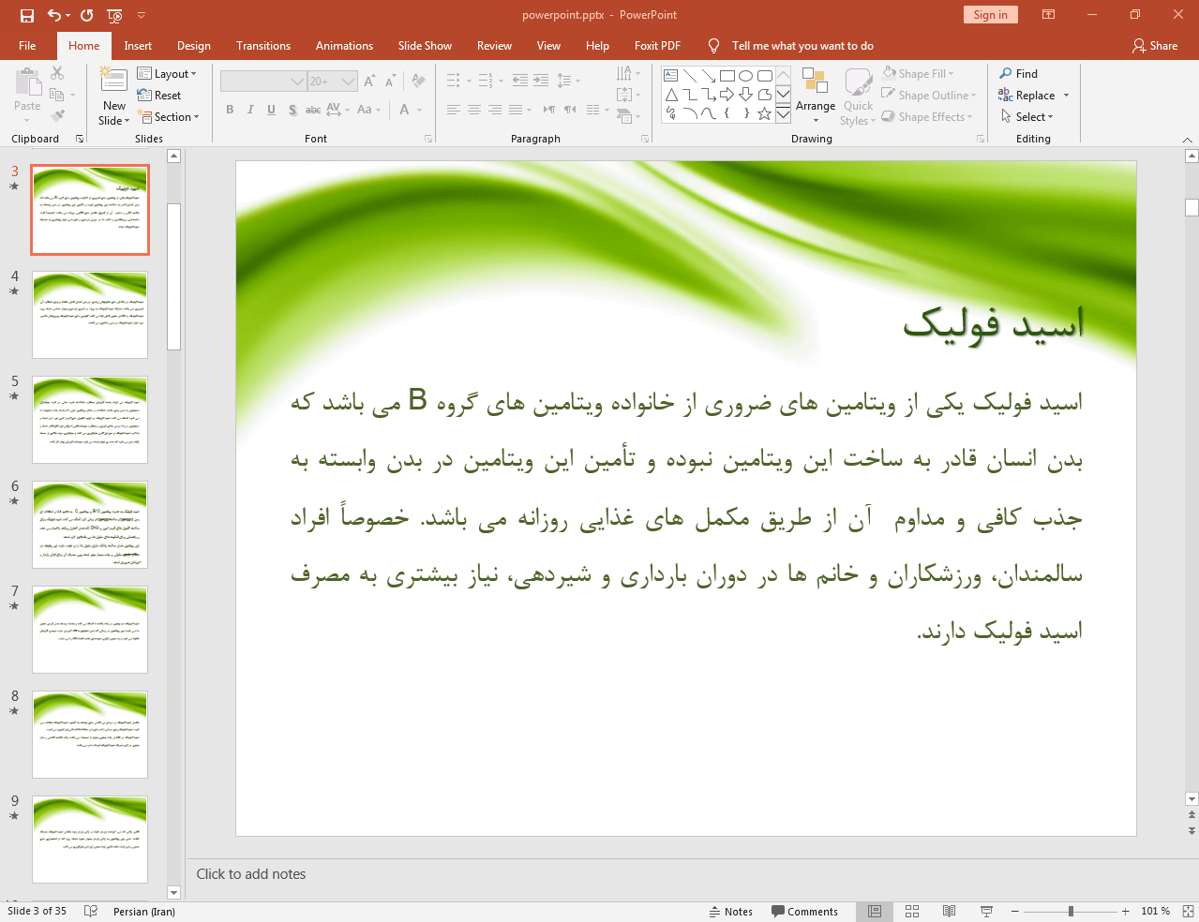Toggle Strikethrough formatting
The image size is (1199, 922).
pyautogui.click(x=313, y=110)
